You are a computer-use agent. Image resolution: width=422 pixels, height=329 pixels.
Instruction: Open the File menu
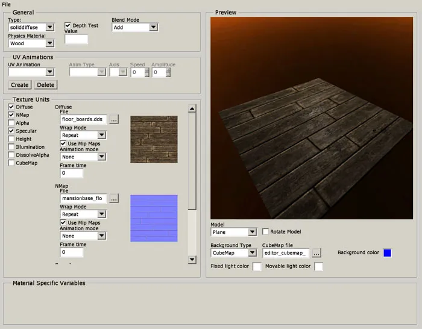click(x=6, y=4)
